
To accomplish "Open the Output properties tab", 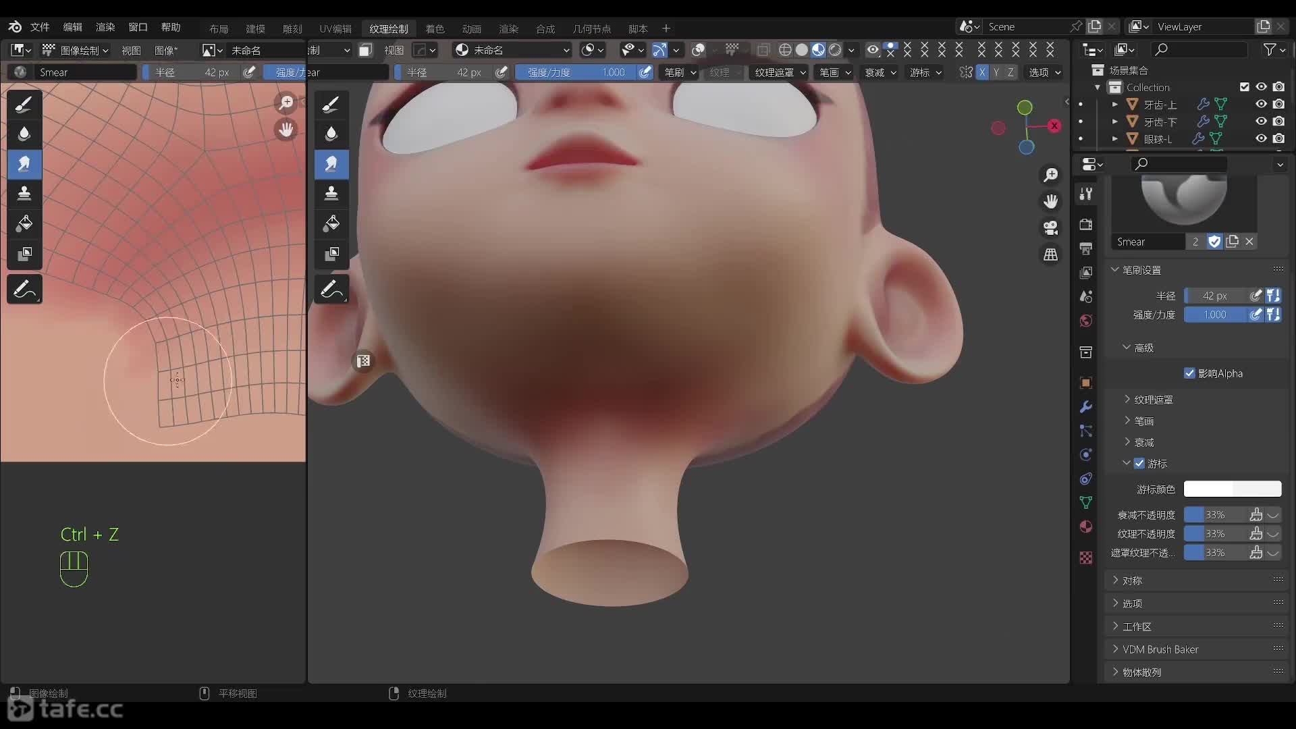I will [1086, 249].
